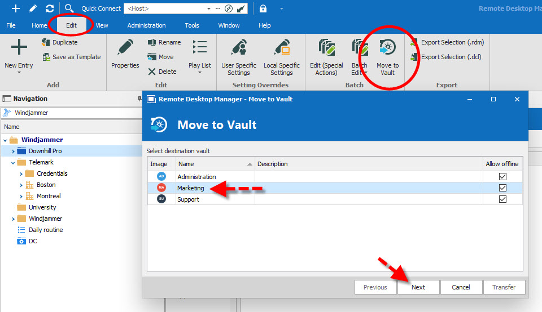Expand the Boston tree node
Viewport: 542px width, 312px height.
pyautogui.click(x=21, y=185)
